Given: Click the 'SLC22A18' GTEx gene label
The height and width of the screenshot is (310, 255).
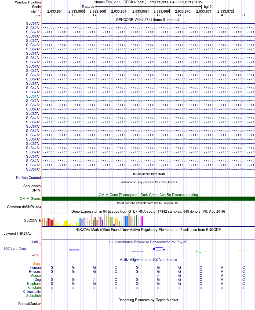Looking at the screenshot, I should 32,220.
